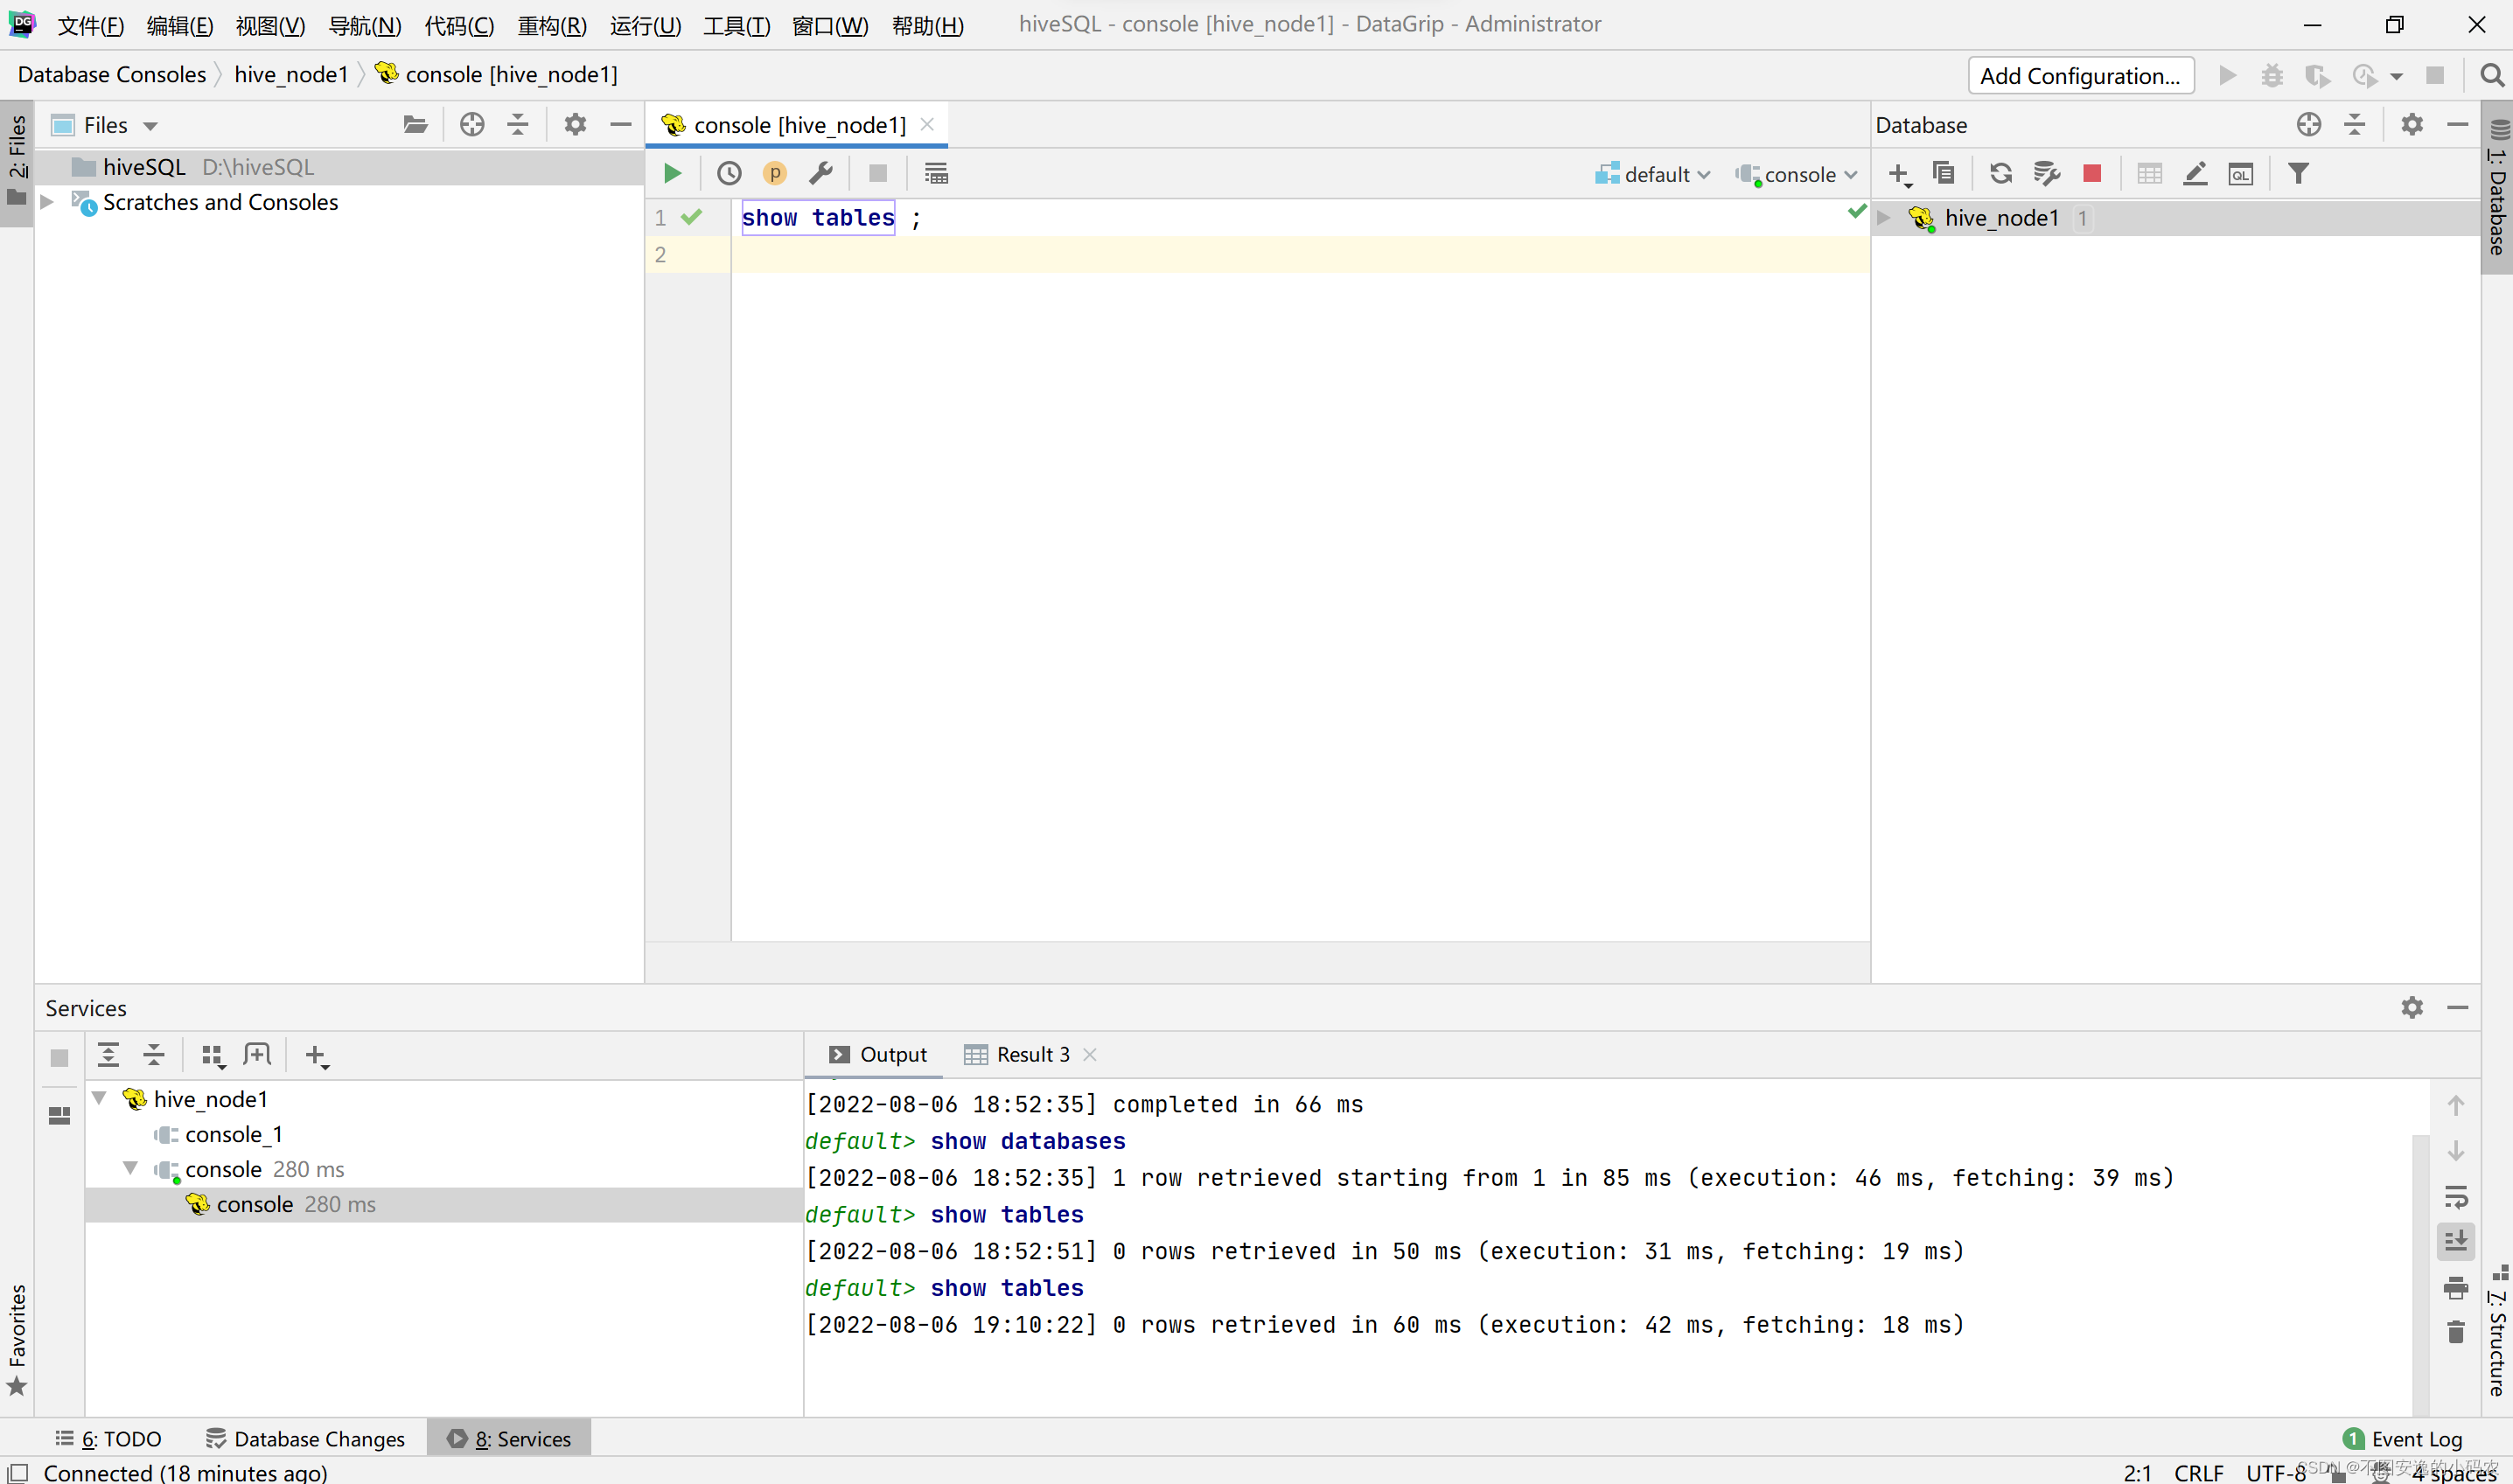The height and width of the screenshot is (1484, 2513).
Task: Clear output with the trash icon
Action: [2456, 1332]
